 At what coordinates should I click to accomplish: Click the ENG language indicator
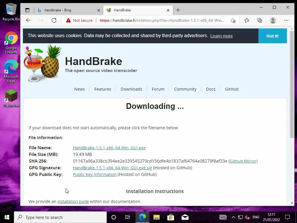tap(256, 217)
